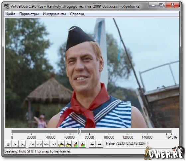Click the Stop playback button
This screenshot has width=186, height=161.
point(8,144)
